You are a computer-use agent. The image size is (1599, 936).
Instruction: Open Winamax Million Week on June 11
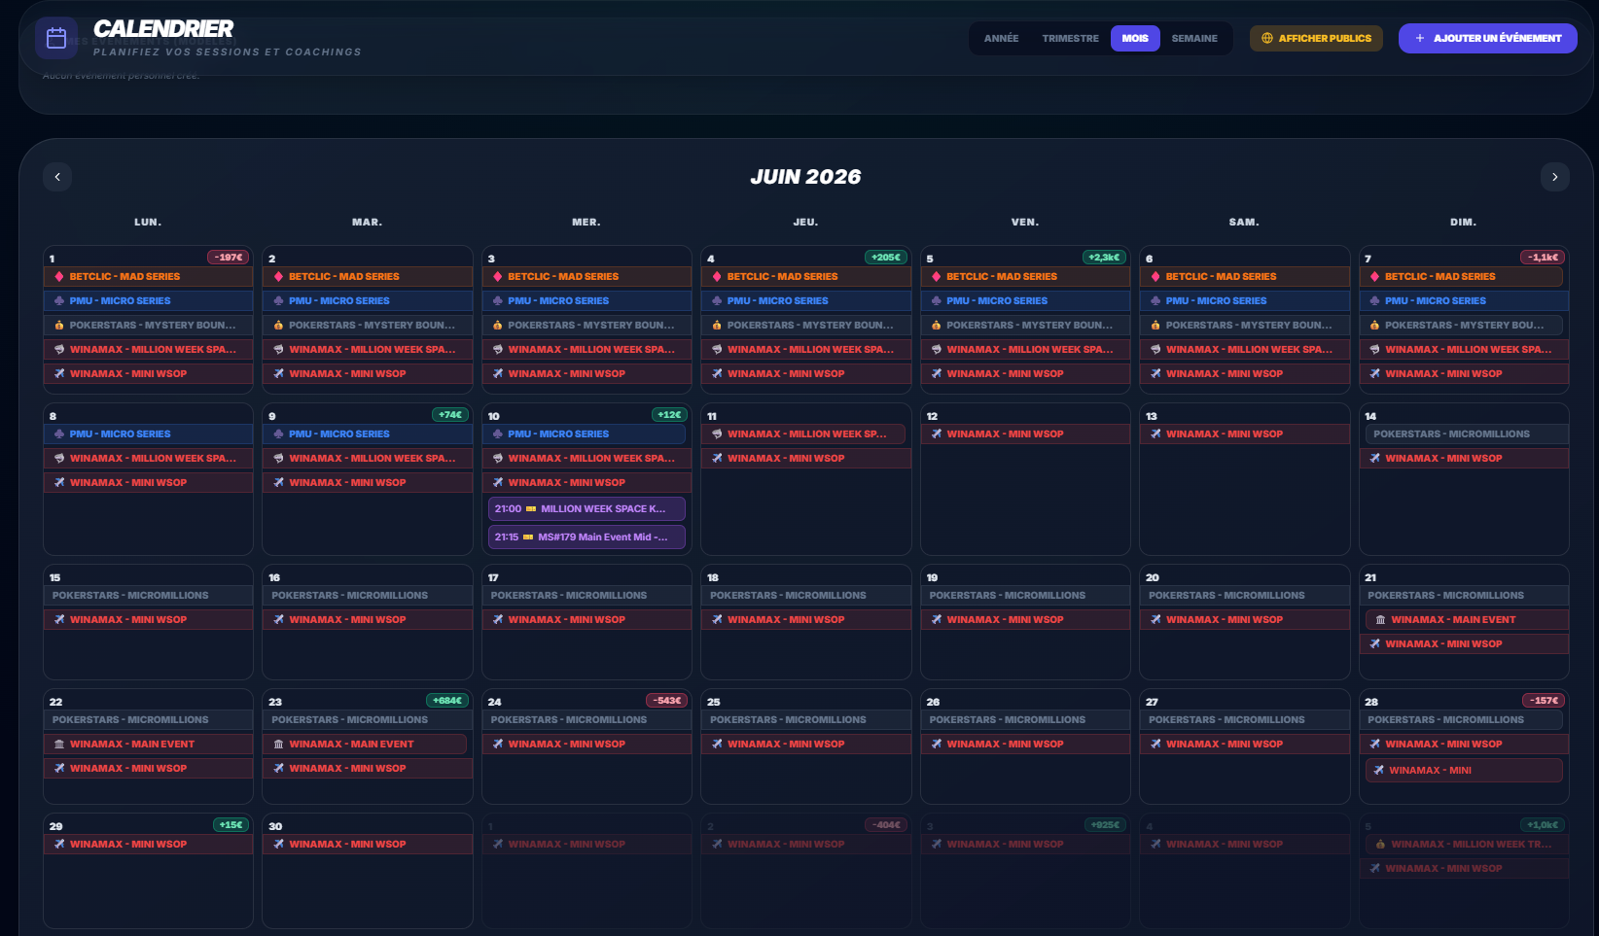click(x=803, y=434)
